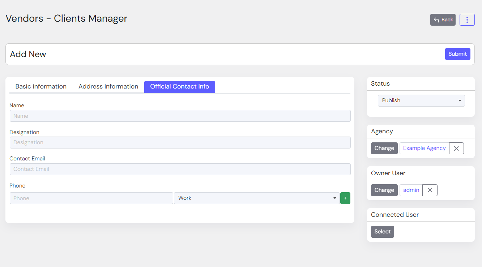
Task: Clear the admin owner user with X
Action: (430, 190)
